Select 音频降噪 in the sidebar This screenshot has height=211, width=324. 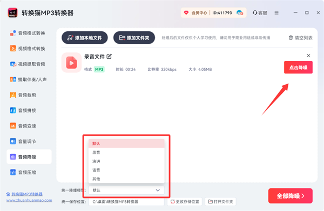coord(29,157)
